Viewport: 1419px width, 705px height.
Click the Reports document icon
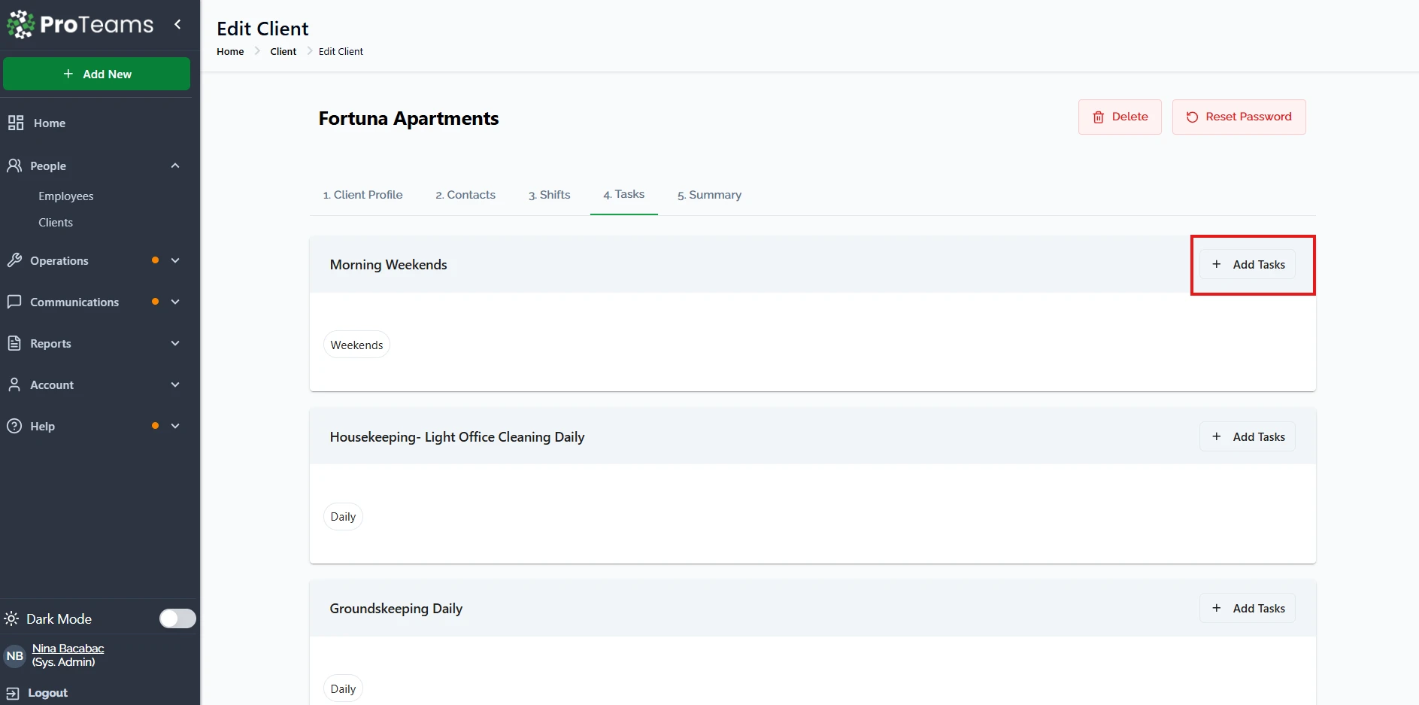[x=14, y=343]
